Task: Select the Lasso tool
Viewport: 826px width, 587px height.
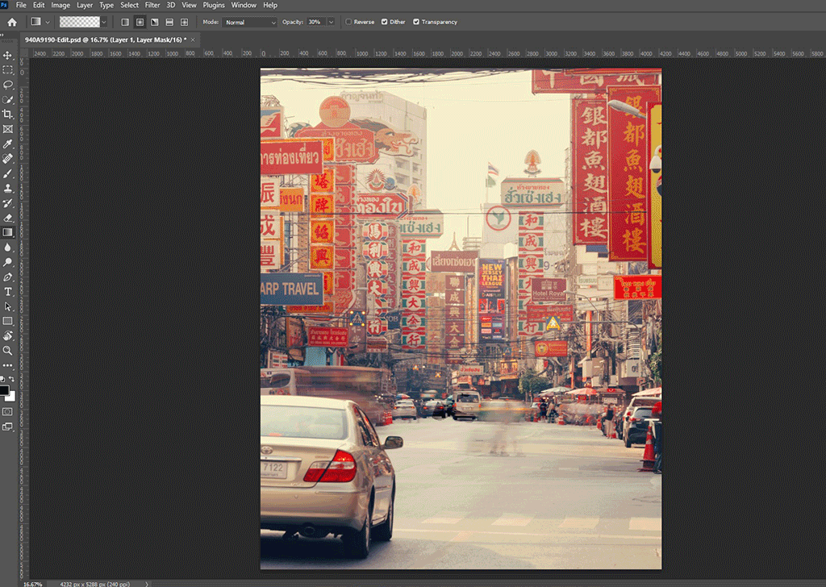Action: coord(8,85)
